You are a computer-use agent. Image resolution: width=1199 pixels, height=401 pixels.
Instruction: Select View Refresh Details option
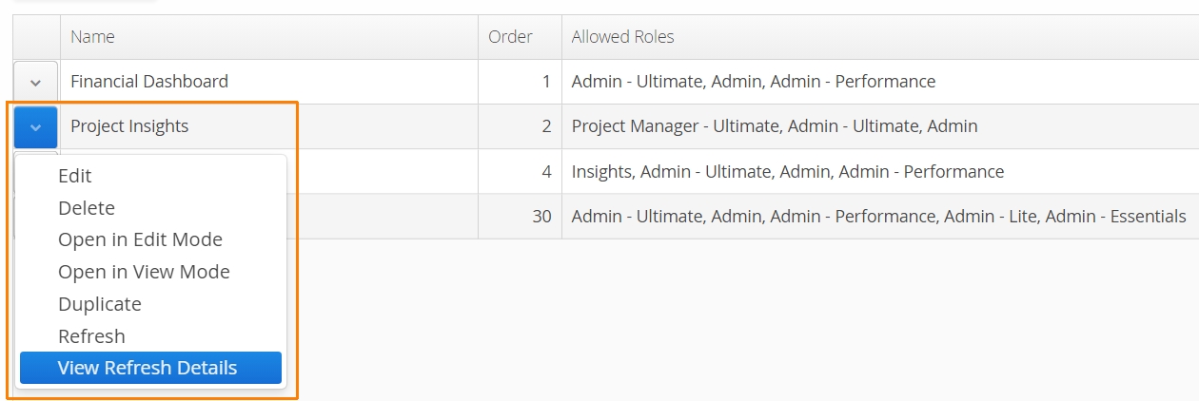150,368
